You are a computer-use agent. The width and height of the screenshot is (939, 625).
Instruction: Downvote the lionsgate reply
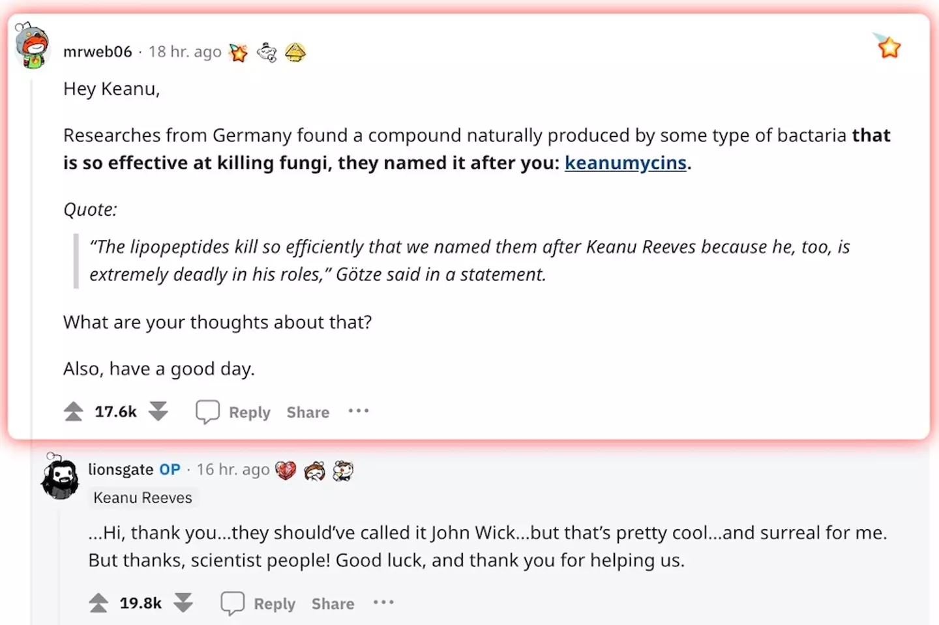pyautogui.click(x=183, y=603)
